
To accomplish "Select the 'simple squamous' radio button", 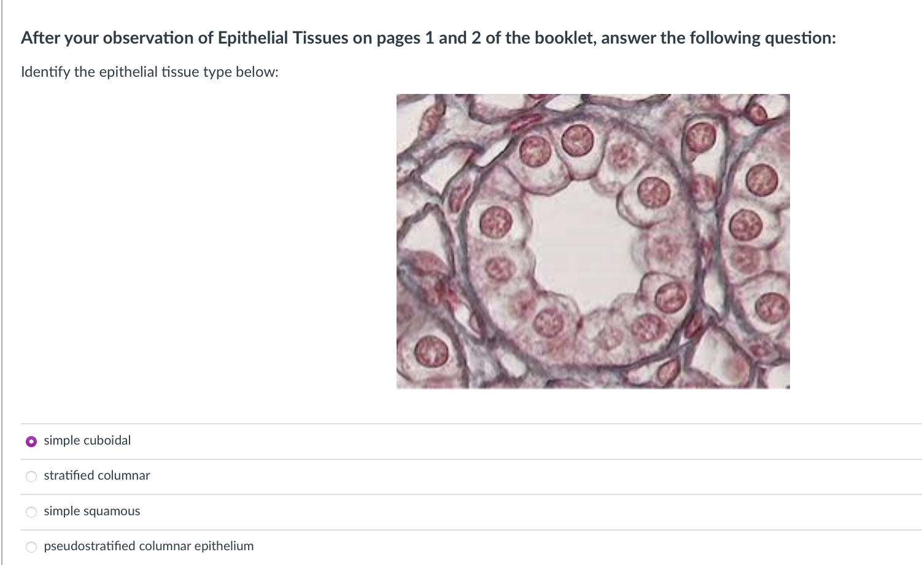I will pyautogui.click(x=31, y=511).
